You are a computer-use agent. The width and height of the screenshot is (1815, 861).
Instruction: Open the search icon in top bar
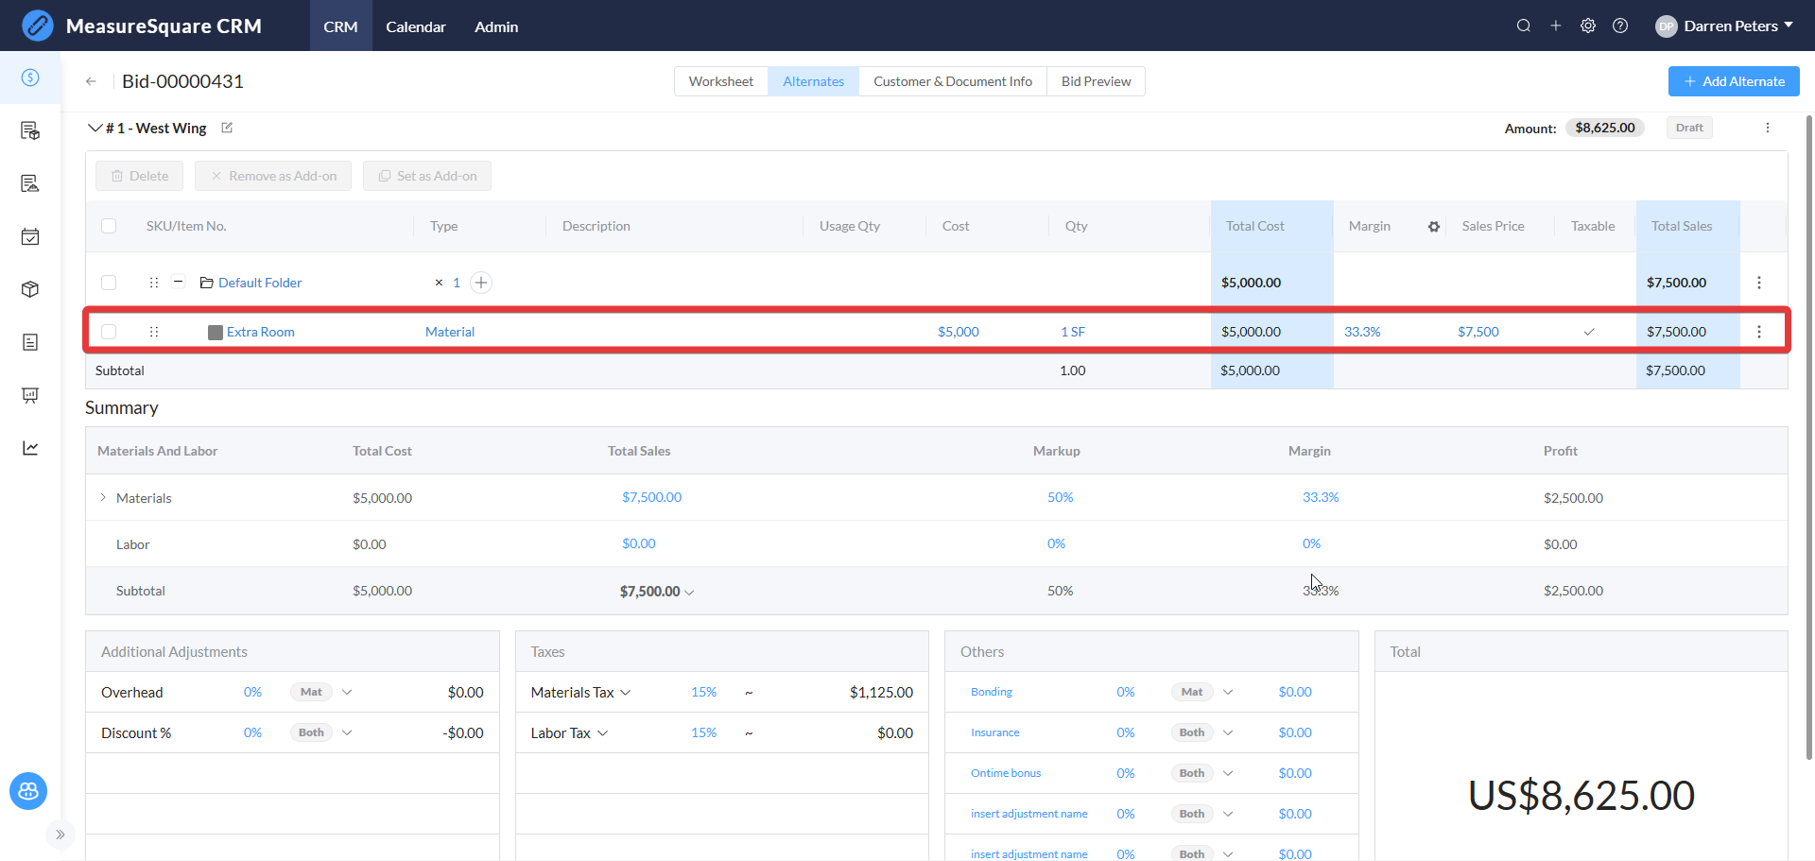coord(1524,26)
